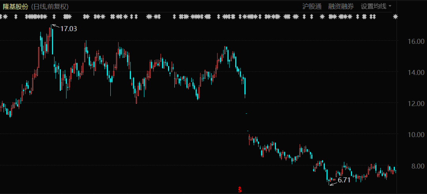Click the rightmost star event marker in top row

coord(396,17)
